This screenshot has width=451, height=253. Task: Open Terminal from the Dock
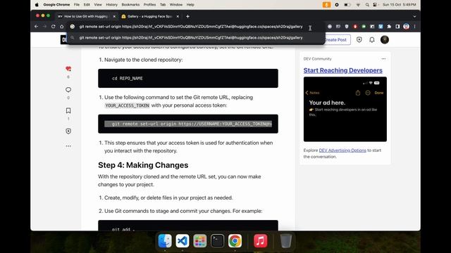[217, 240]
